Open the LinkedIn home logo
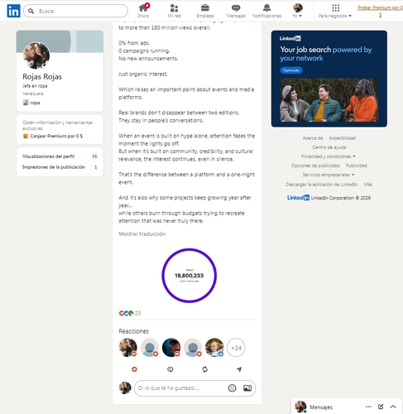 click(x=13, y=11)
